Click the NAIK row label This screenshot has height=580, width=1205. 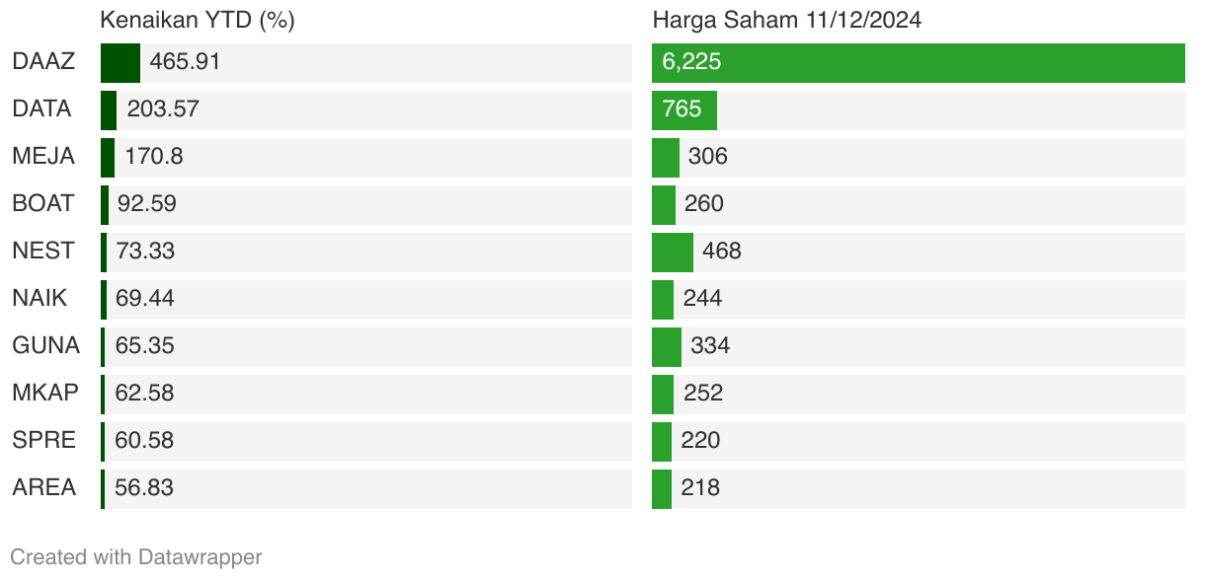[x=40, y=299]
